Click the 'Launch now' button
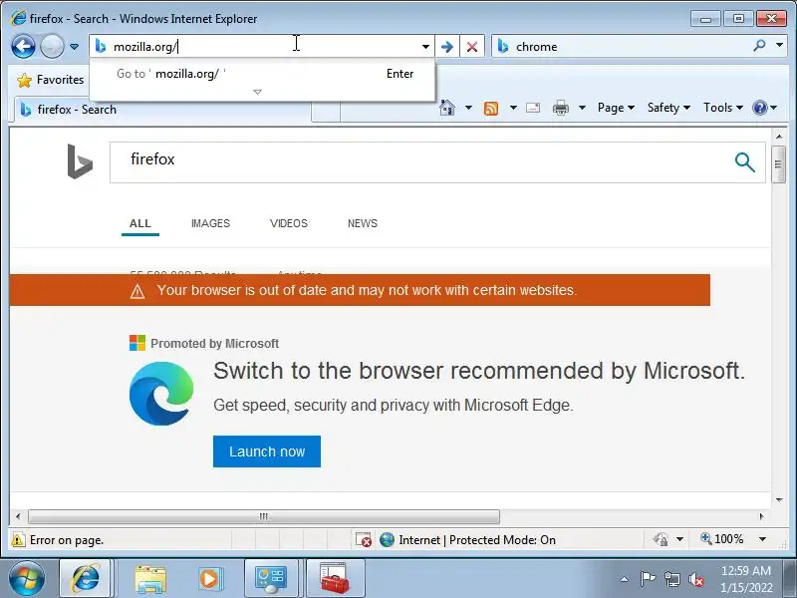 pyautogui.click(x=267, y=451)
